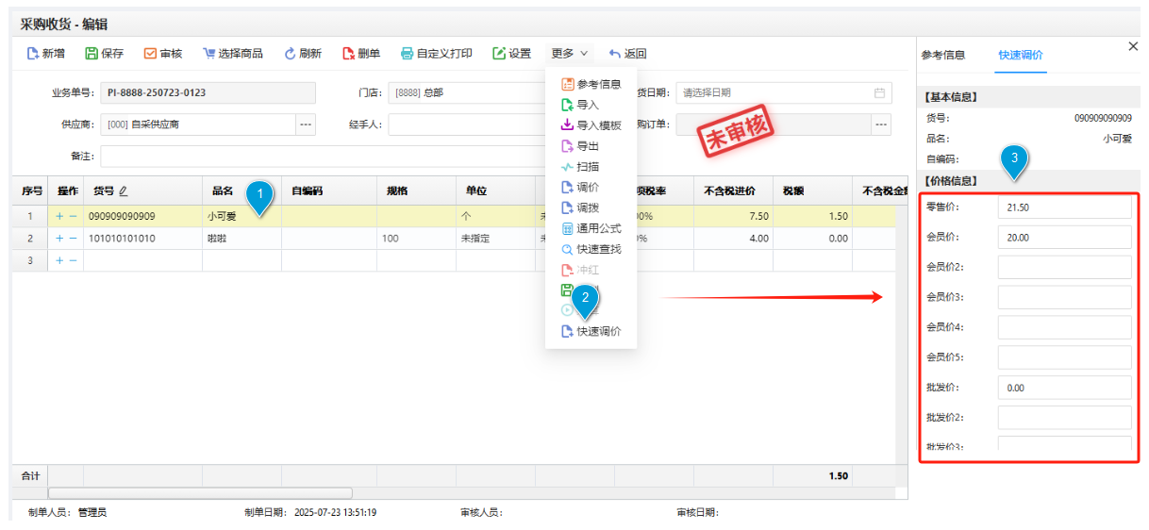Choose 通用公式 from the more menu
1149x530 pixels.
point(591,228)
